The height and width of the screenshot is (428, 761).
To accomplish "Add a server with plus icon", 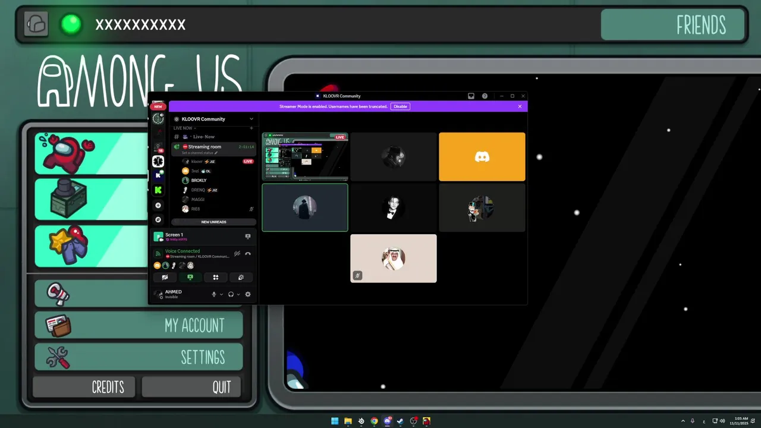I will 158,205.
